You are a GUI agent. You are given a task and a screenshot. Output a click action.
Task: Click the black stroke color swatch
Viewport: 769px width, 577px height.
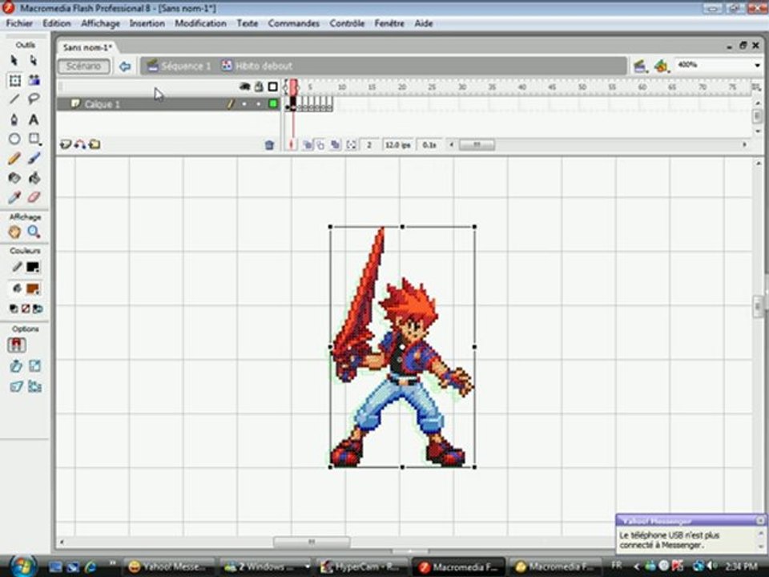tap(33, 268)
